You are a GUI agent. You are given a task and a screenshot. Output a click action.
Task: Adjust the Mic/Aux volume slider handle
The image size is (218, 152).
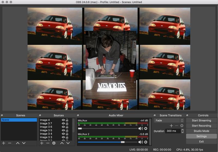80,128
